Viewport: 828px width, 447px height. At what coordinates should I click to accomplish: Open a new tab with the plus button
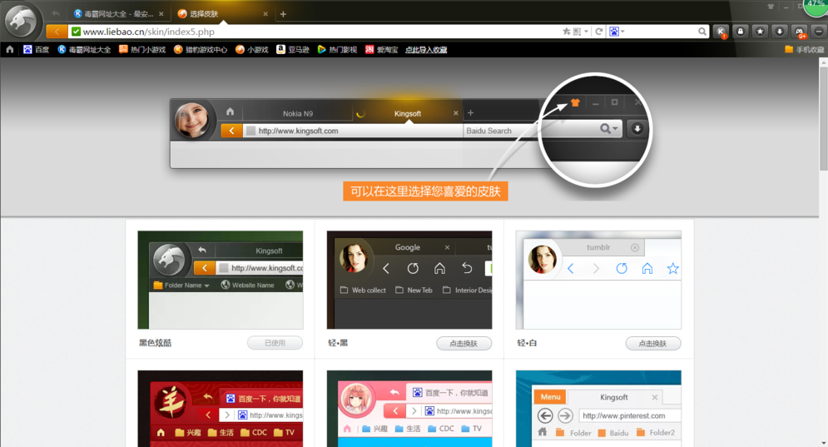pos(283,14)
